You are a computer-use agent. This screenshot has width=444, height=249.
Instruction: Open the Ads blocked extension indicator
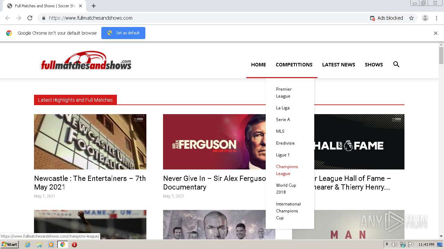[386, 18]
